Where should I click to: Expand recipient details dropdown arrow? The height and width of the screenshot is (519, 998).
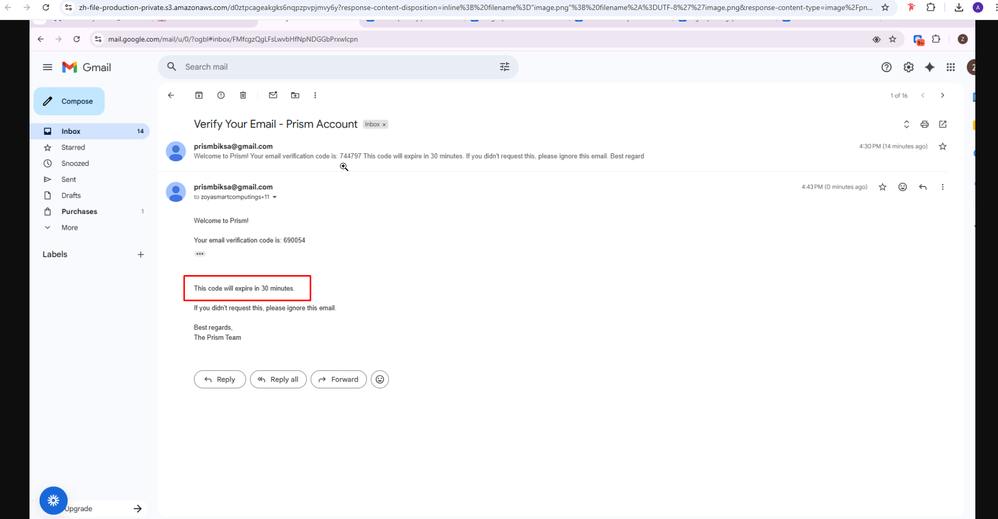coord(275,197)
